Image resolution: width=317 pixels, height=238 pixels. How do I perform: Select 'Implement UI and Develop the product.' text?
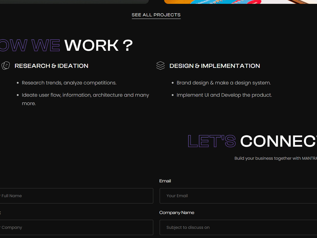tap(224, 95)
